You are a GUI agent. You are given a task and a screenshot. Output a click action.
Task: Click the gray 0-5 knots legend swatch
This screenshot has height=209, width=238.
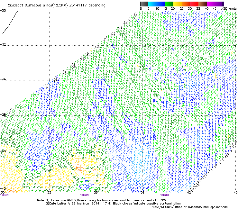[x=144, y=4]
